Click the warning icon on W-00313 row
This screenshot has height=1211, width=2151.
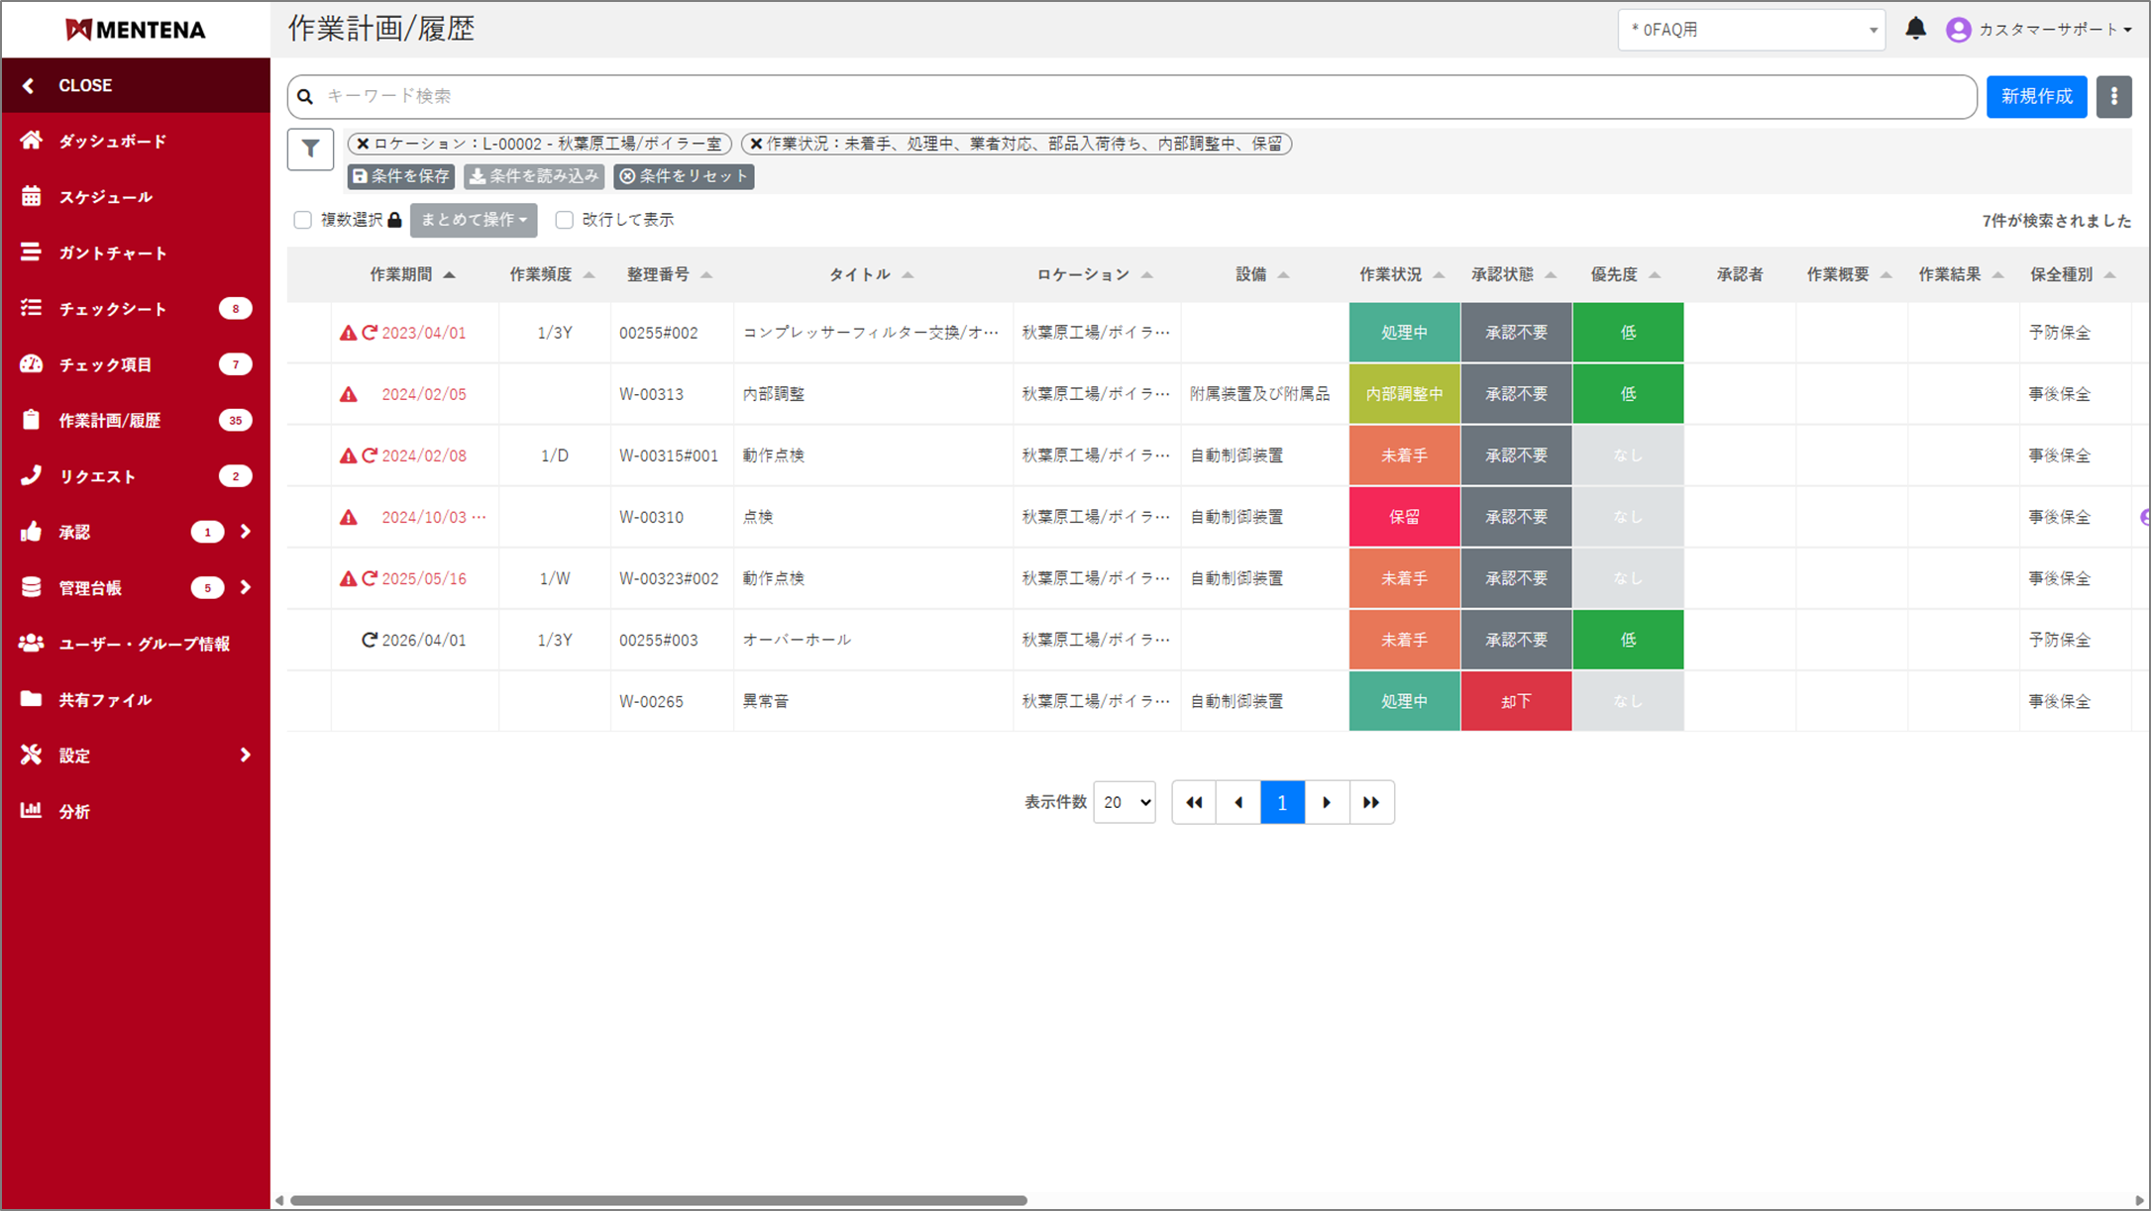tap(349, 394)
